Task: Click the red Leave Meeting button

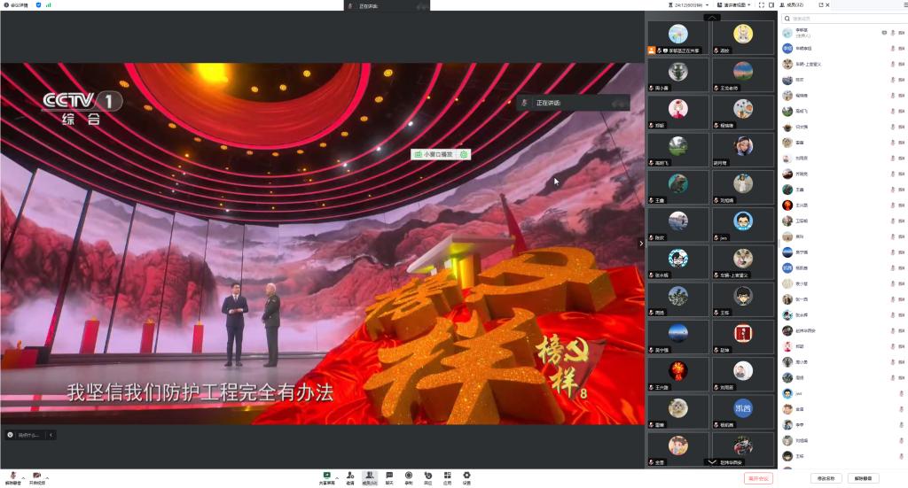Action: (759, 478)
